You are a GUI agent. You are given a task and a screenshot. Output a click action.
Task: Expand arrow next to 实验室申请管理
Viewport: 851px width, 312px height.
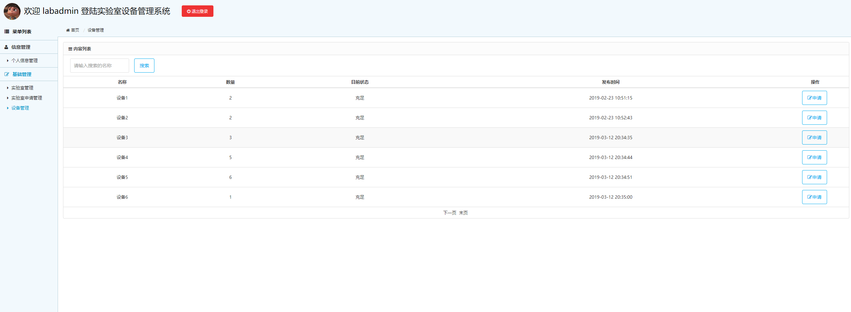point(8,98)
